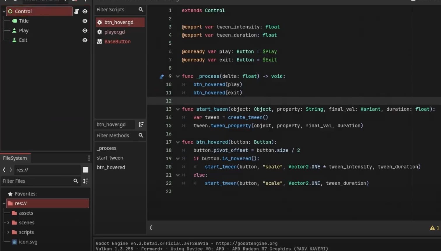
Task: Click the Filter Scripts search icon
Action: coord(141,10)
